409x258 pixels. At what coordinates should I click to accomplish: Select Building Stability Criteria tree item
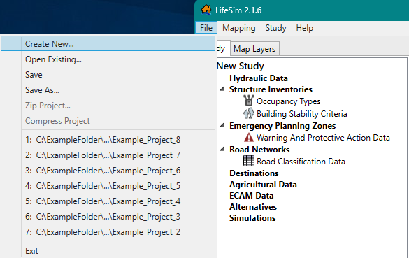[x=301, y=114]
